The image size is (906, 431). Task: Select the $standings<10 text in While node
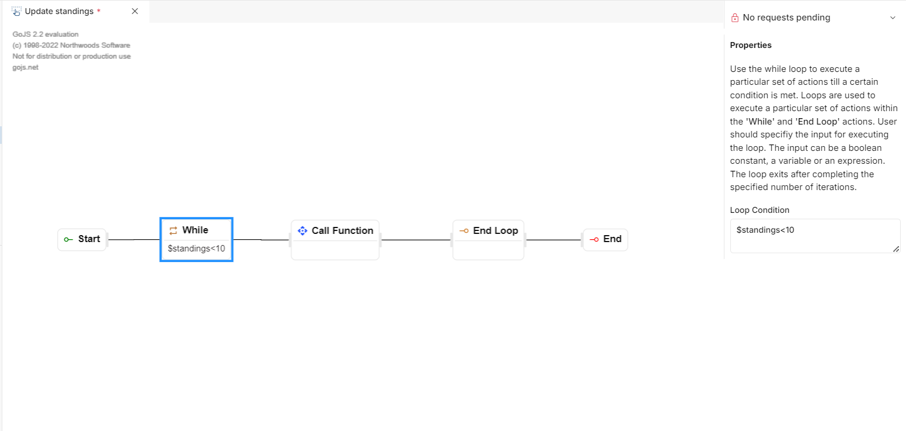[196, 249]
